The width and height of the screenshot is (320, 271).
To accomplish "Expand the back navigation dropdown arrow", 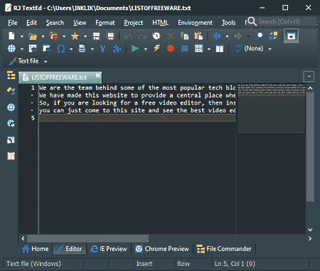I will tap(227, 36).
